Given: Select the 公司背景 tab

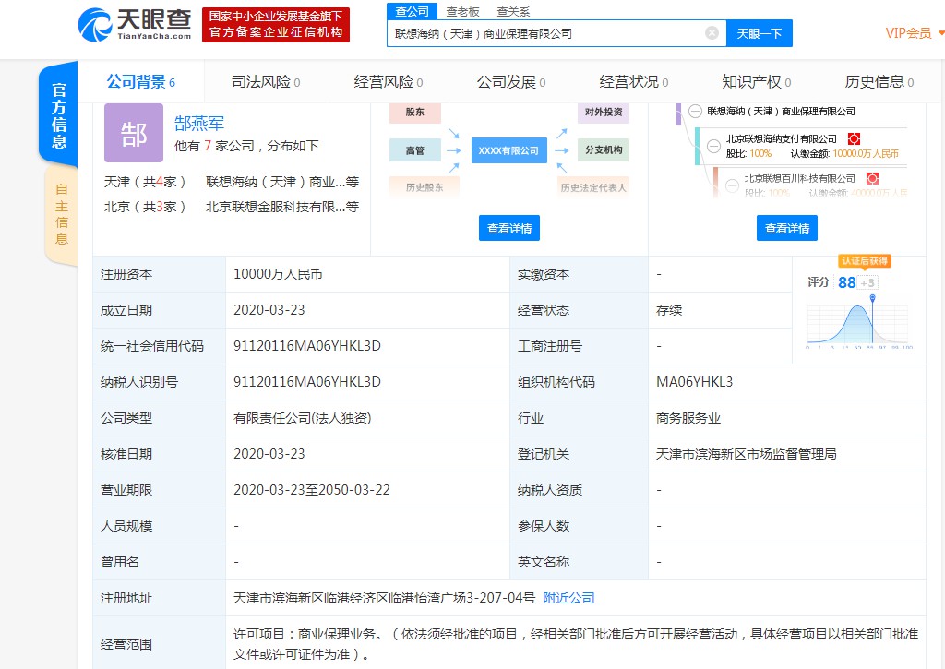Looking at the screenshot, I should pyautogui.click(x=141, y=81).
